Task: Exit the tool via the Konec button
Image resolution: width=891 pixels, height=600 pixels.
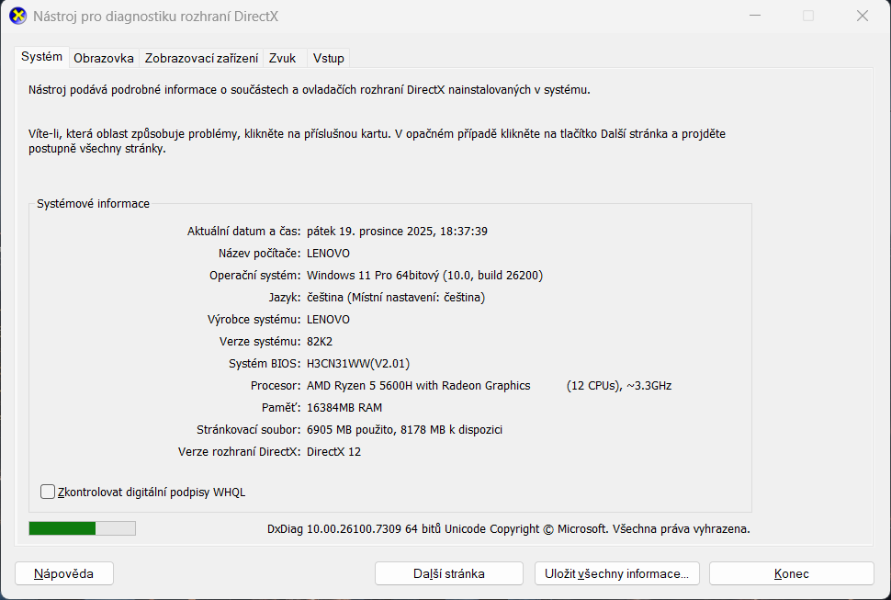Action: 791,572
